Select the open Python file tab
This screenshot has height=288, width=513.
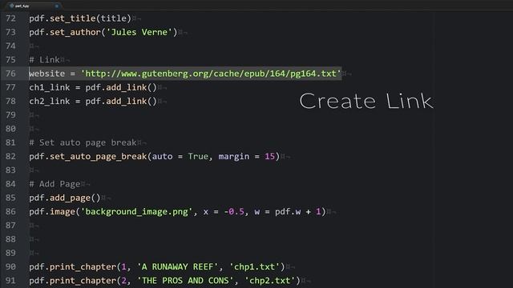(x=33, y=6)
